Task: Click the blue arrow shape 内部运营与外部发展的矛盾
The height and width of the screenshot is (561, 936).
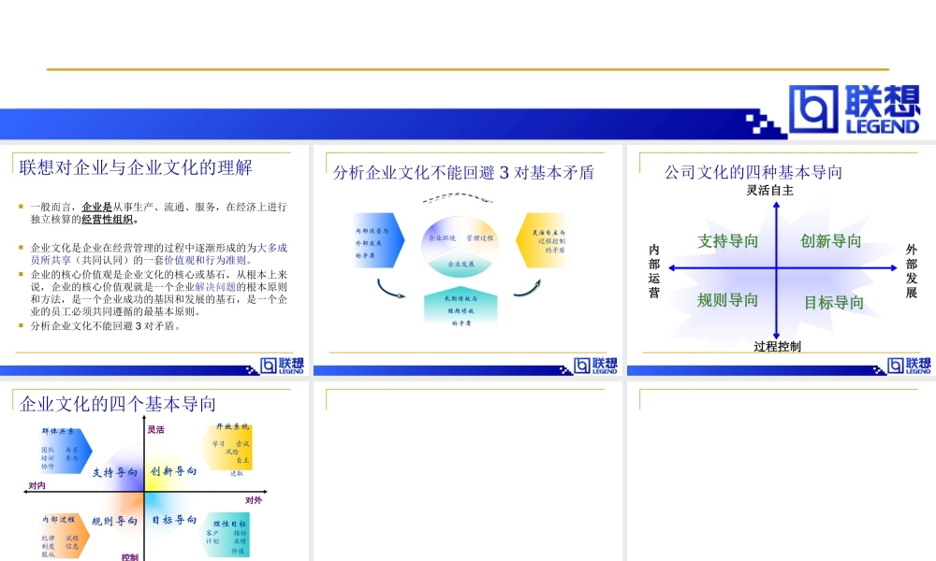Action: click(x=378, y=240)
